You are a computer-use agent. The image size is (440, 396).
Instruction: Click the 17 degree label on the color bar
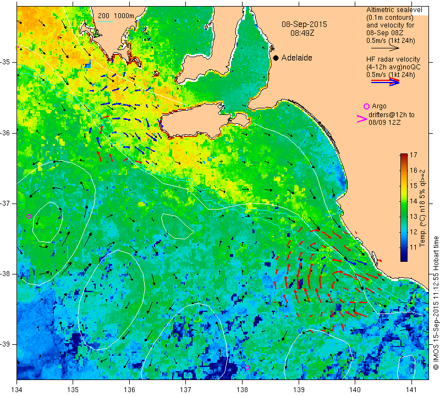tap(414, 155)
